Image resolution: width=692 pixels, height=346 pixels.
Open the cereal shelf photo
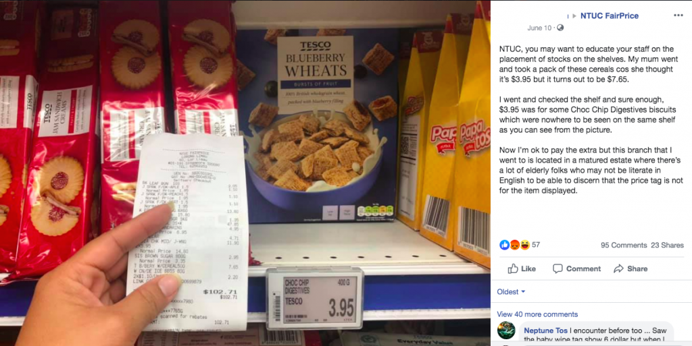(x=245, y=173)
